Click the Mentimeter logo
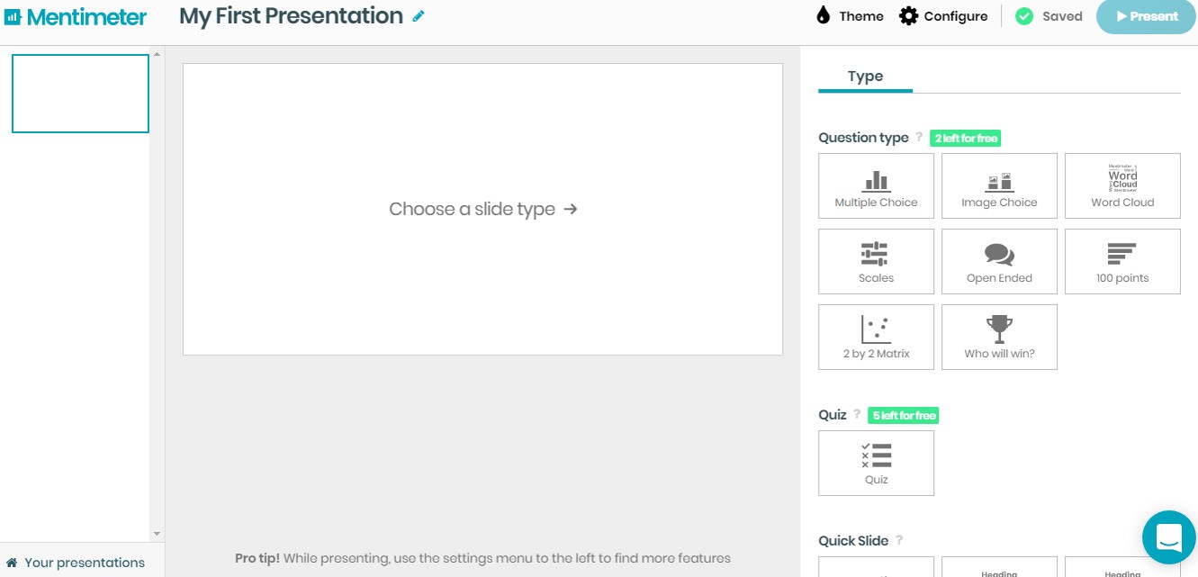Screen dimensions: 1198x577 pos(76,16)
